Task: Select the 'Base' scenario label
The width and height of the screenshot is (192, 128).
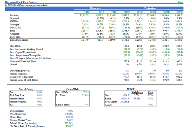Action: click(x=180, y=2)
